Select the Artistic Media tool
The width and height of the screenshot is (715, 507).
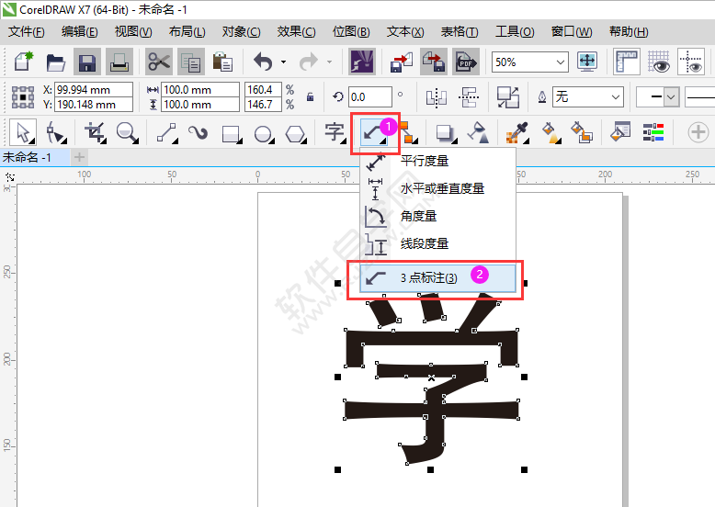click(199, 132)
